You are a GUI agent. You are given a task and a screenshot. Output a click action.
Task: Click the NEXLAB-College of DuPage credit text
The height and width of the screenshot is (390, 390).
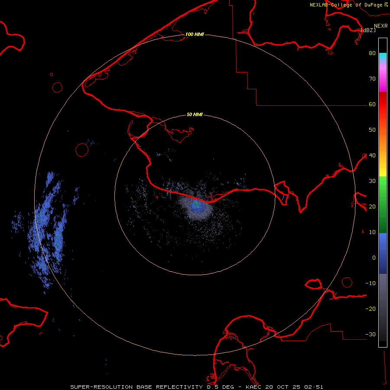point(346,5)
